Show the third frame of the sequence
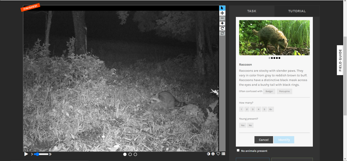 pyautogui.click(x=135, y=154)
